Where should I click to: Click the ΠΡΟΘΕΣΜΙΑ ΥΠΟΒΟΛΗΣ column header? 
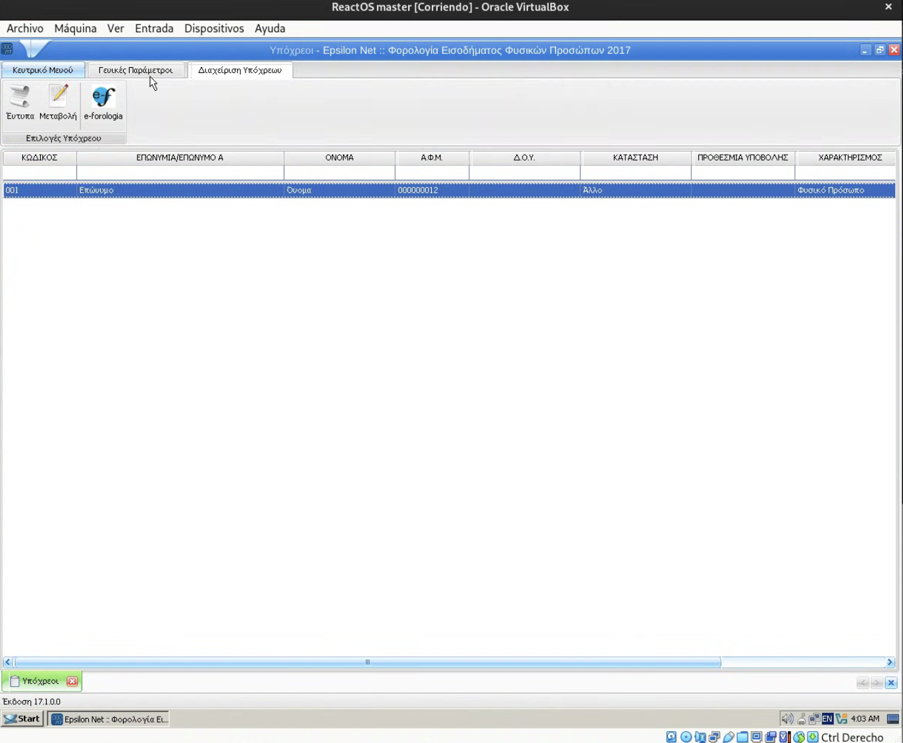[x=743, y=158]
